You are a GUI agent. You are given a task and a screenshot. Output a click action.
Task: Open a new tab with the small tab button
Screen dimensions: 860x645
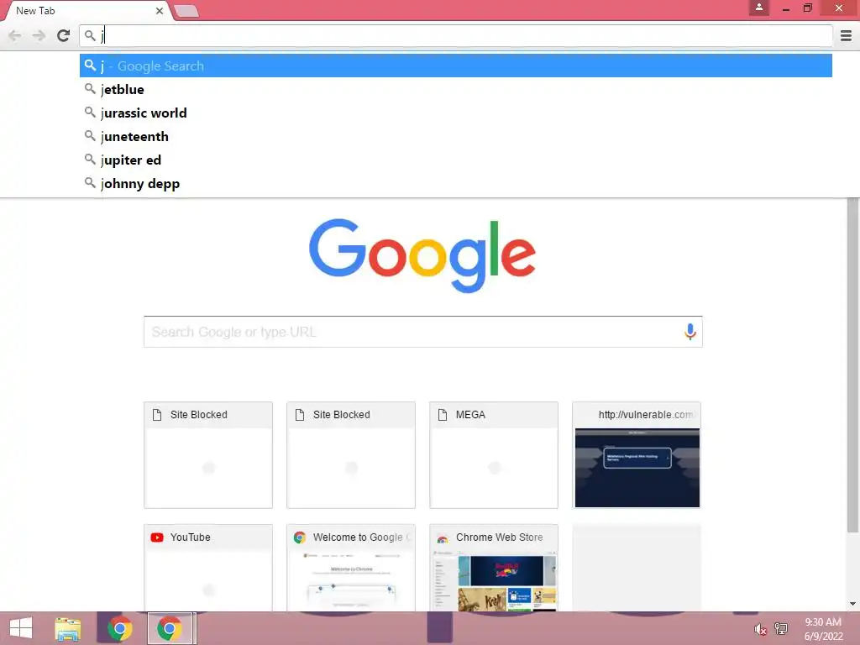click(186, 11)
